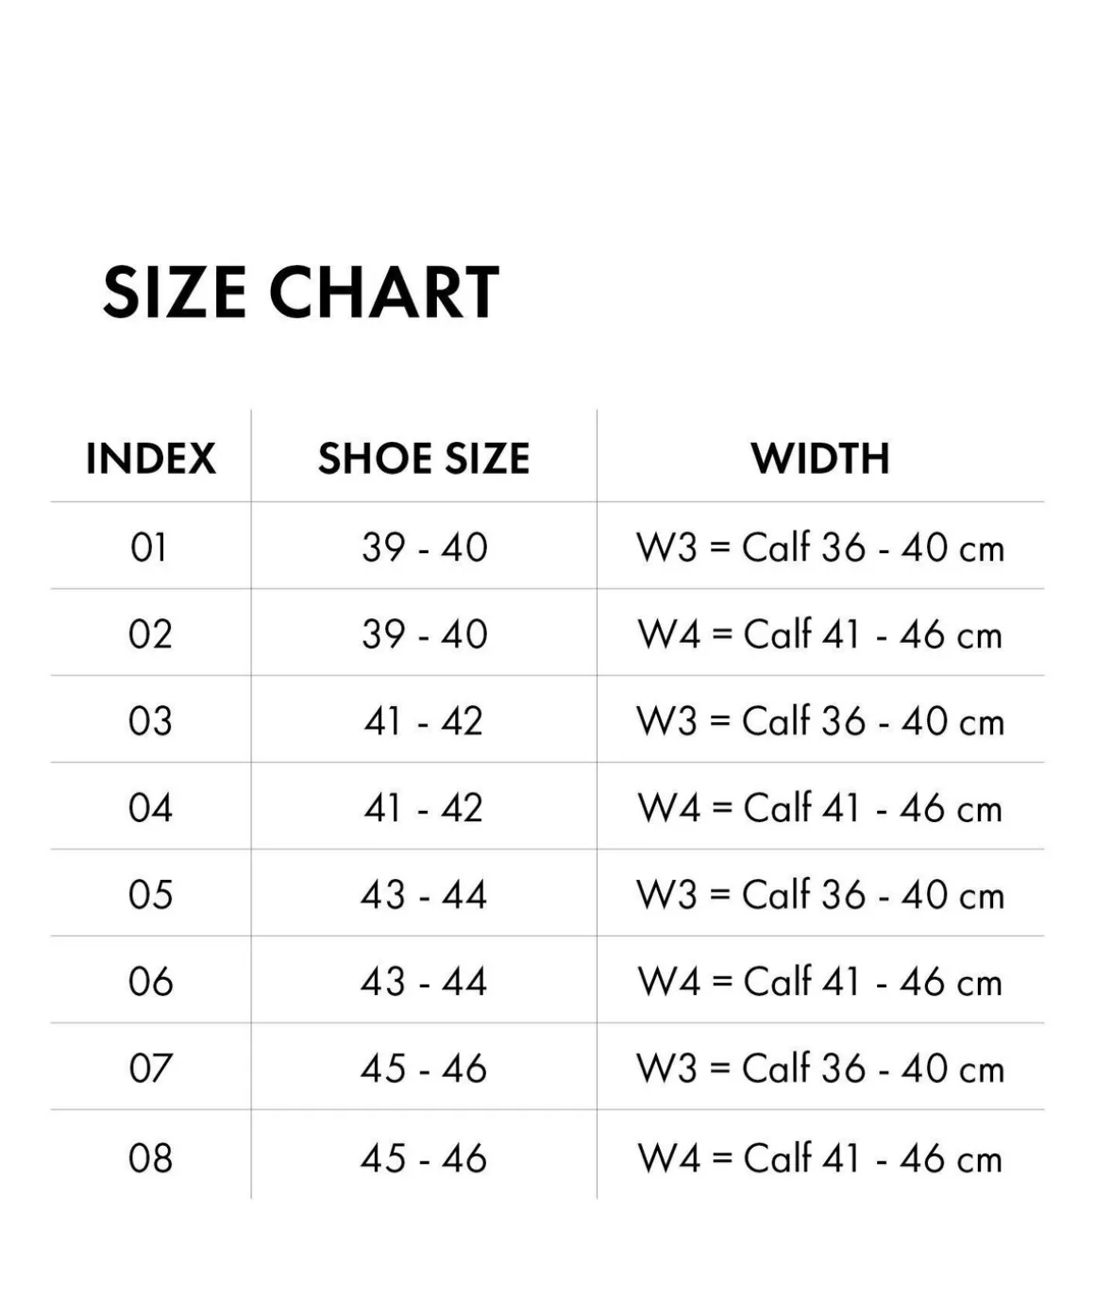Click W4 calf width in row 02

(x=820, y=633)
